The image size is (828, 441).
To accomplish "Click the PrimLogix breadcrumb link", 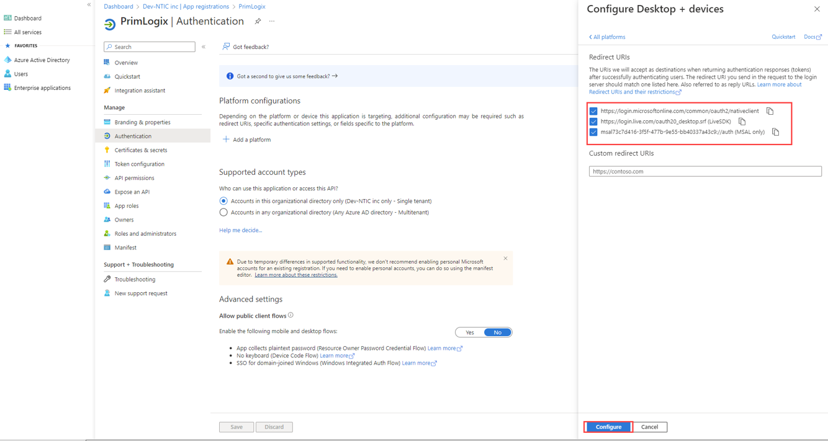I will point(252,6).
